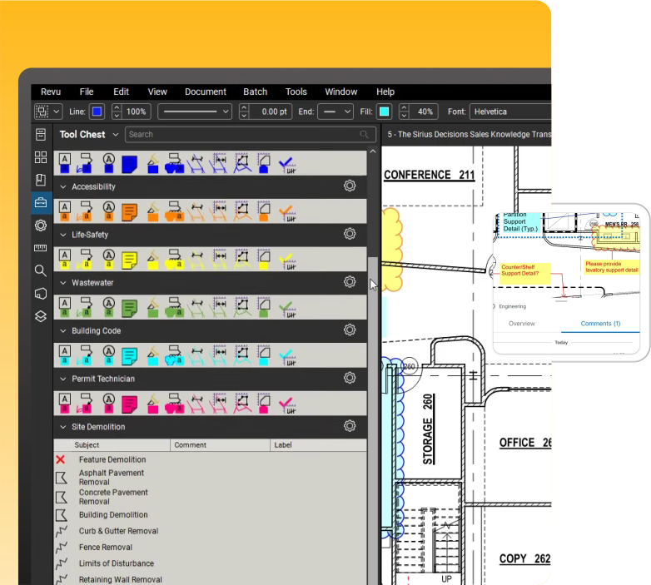Viewport: 651px width, 585px height.
Task: Open the selection mode dropdown
Action: point(48,112)
